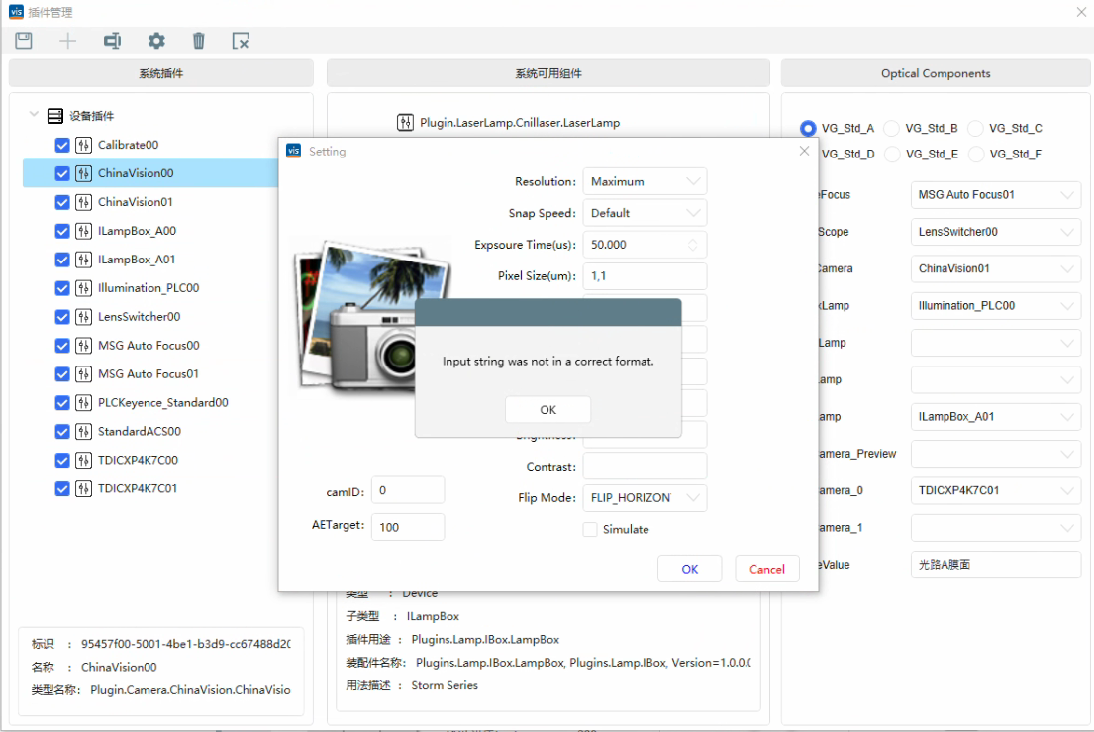The image size is (1094, 732).
Task: Uncheck the LensSwitcher00 checkbox
Action: (x=62, y=316)
